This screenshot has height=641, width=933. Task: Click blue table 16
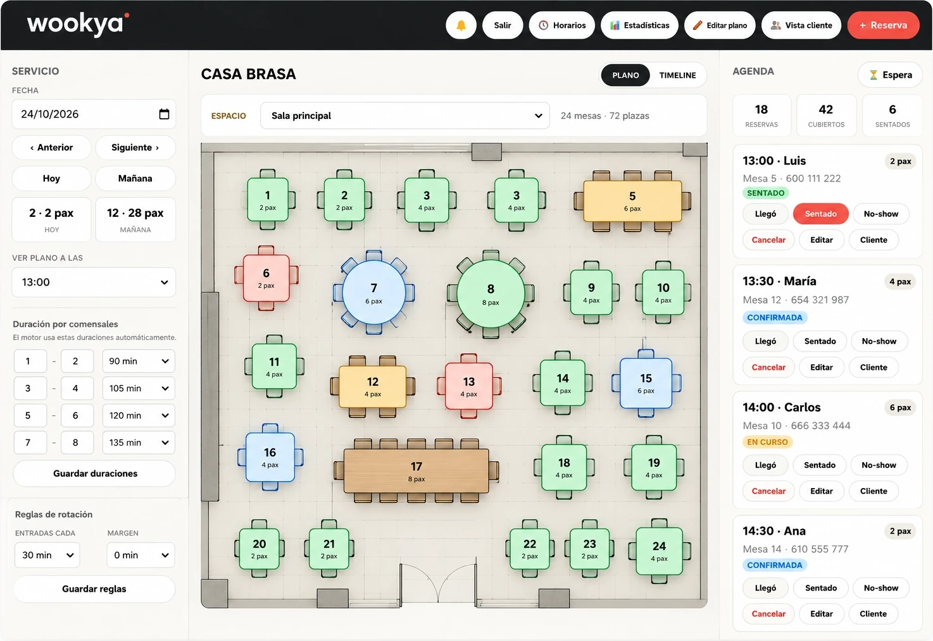coord(270,457)
